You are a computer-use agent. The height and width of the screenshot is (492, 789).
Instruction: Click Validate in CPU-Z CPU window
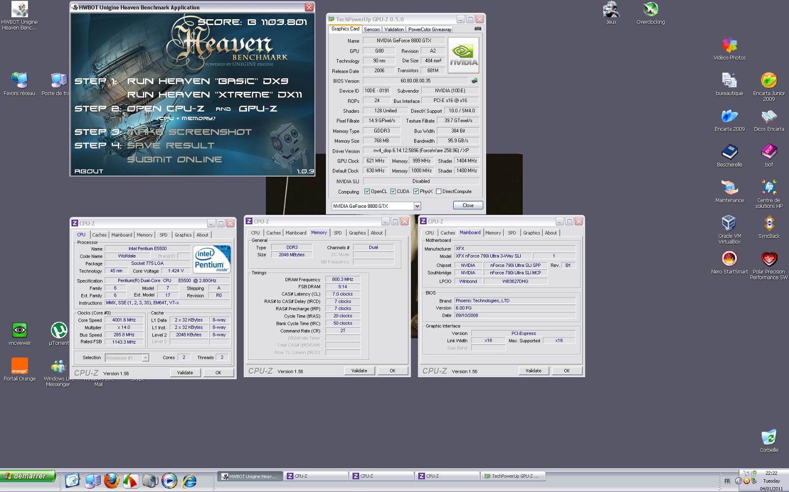tap(185, 373)
